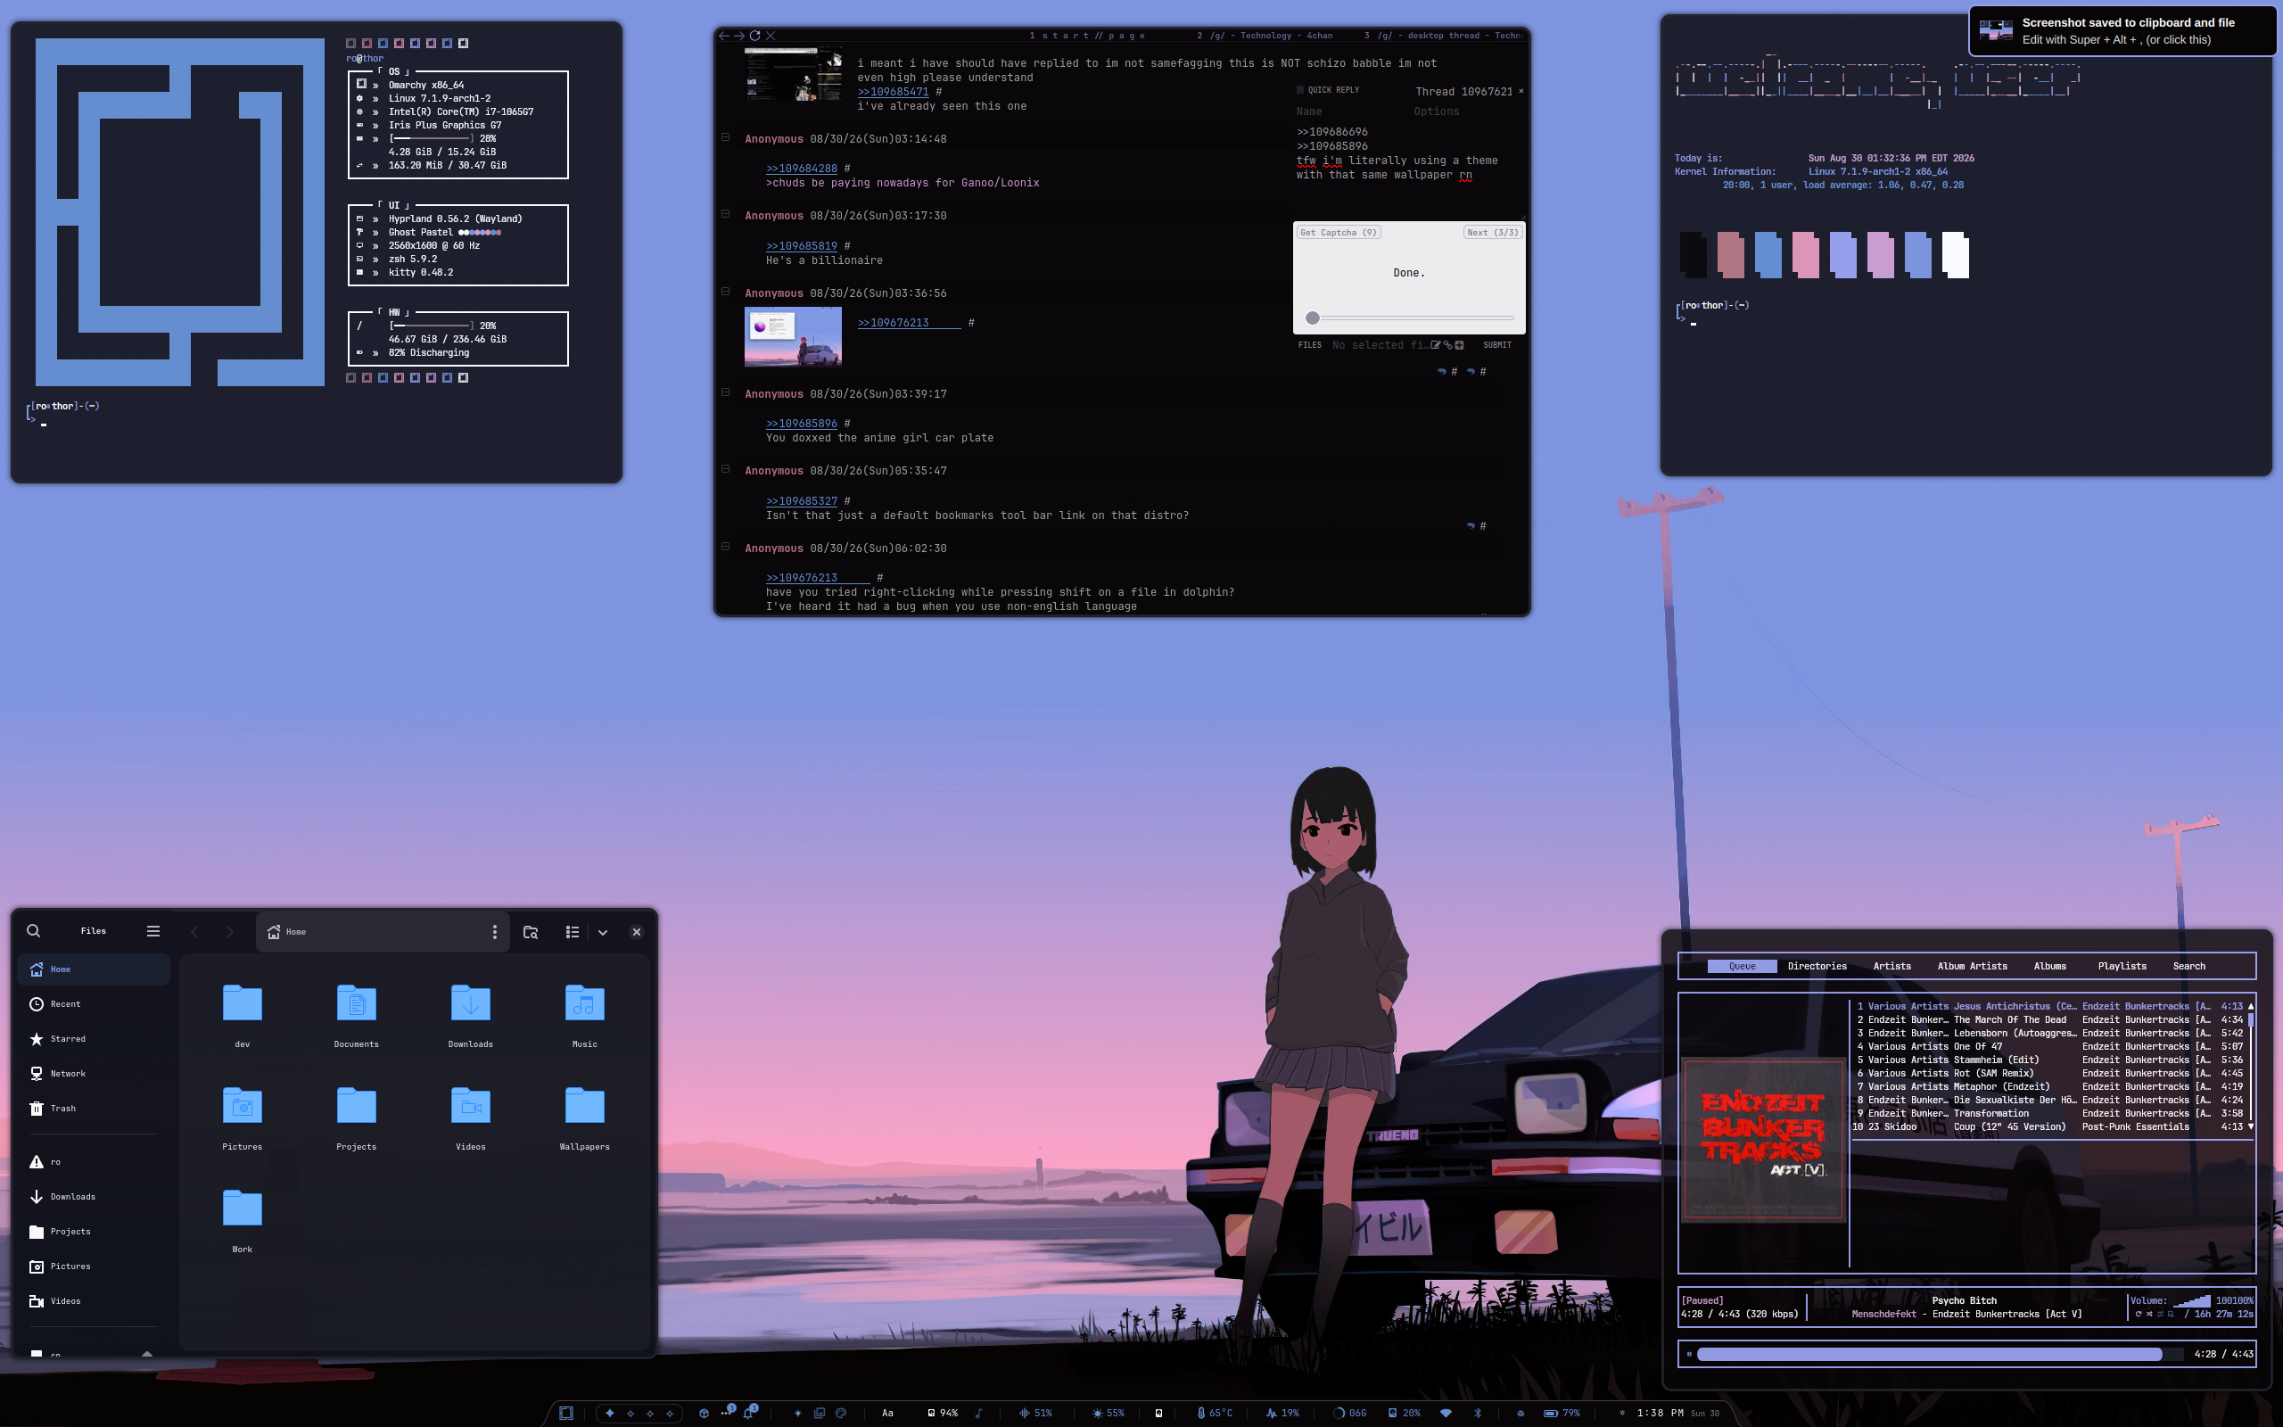Click the battery indicator in the bottom bar
The image size is (2283, 1427).
[x=1561, y=1413]
